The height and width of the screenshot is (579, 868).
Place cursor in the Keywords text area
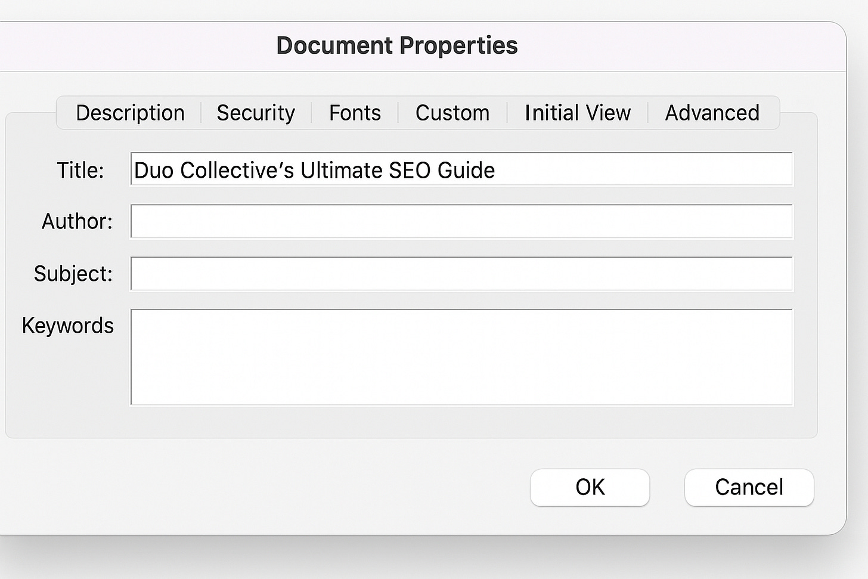[x=461, y=357]
